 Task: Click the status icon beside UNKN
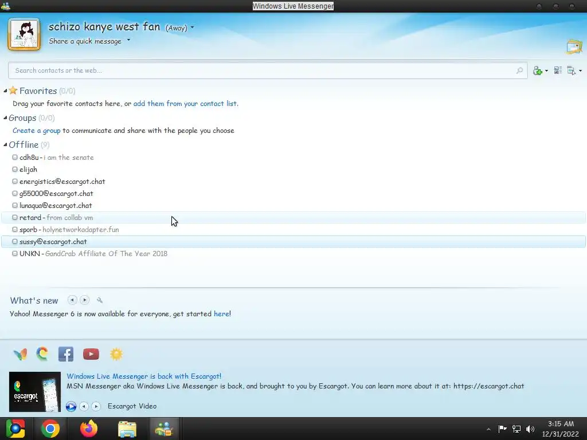(x=15, y=253)
